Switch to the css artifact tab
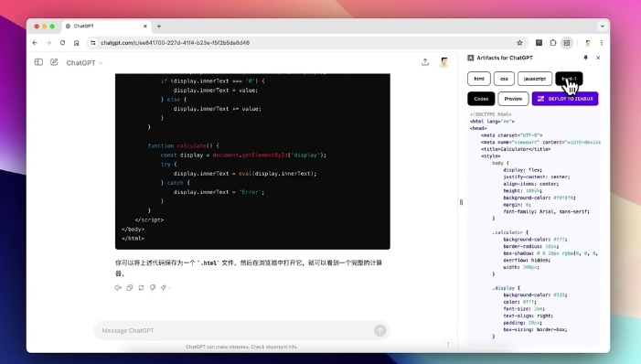This screenshot has width=641, height=364. click(x=504, y=79)
